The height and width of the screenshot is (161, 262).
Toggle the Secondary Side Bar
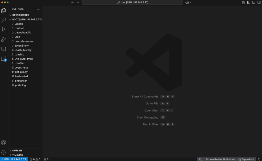(x=259, y=2)
